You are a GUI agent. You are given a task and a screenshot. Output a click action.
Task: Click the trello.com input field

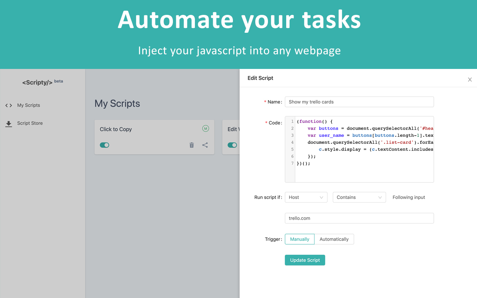coord(359,218)
